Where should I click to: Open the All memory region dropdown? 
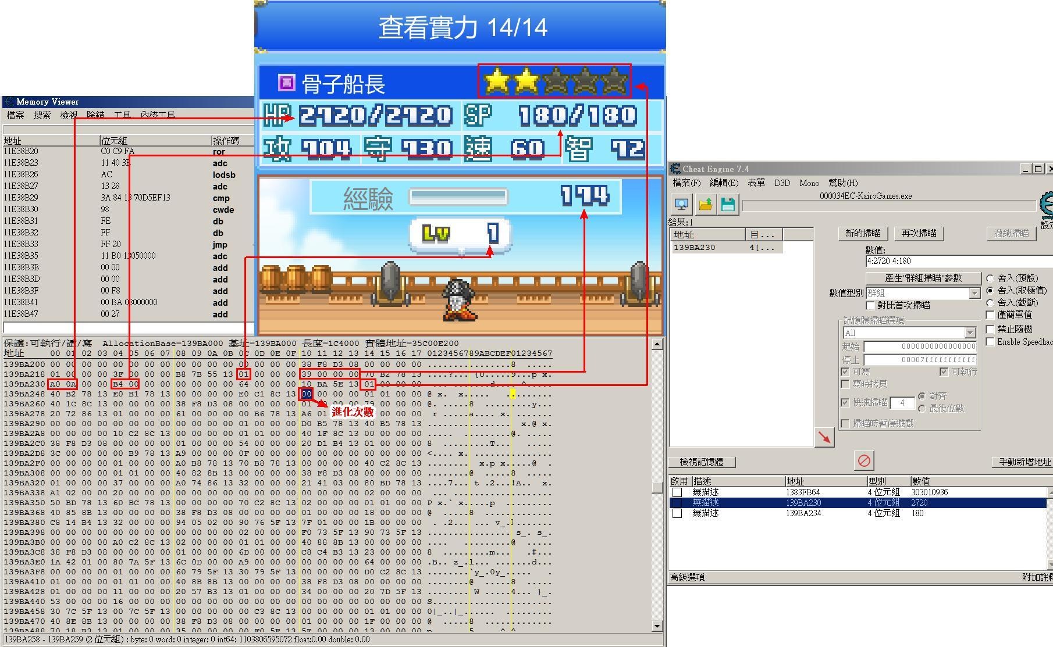(909, 333)
